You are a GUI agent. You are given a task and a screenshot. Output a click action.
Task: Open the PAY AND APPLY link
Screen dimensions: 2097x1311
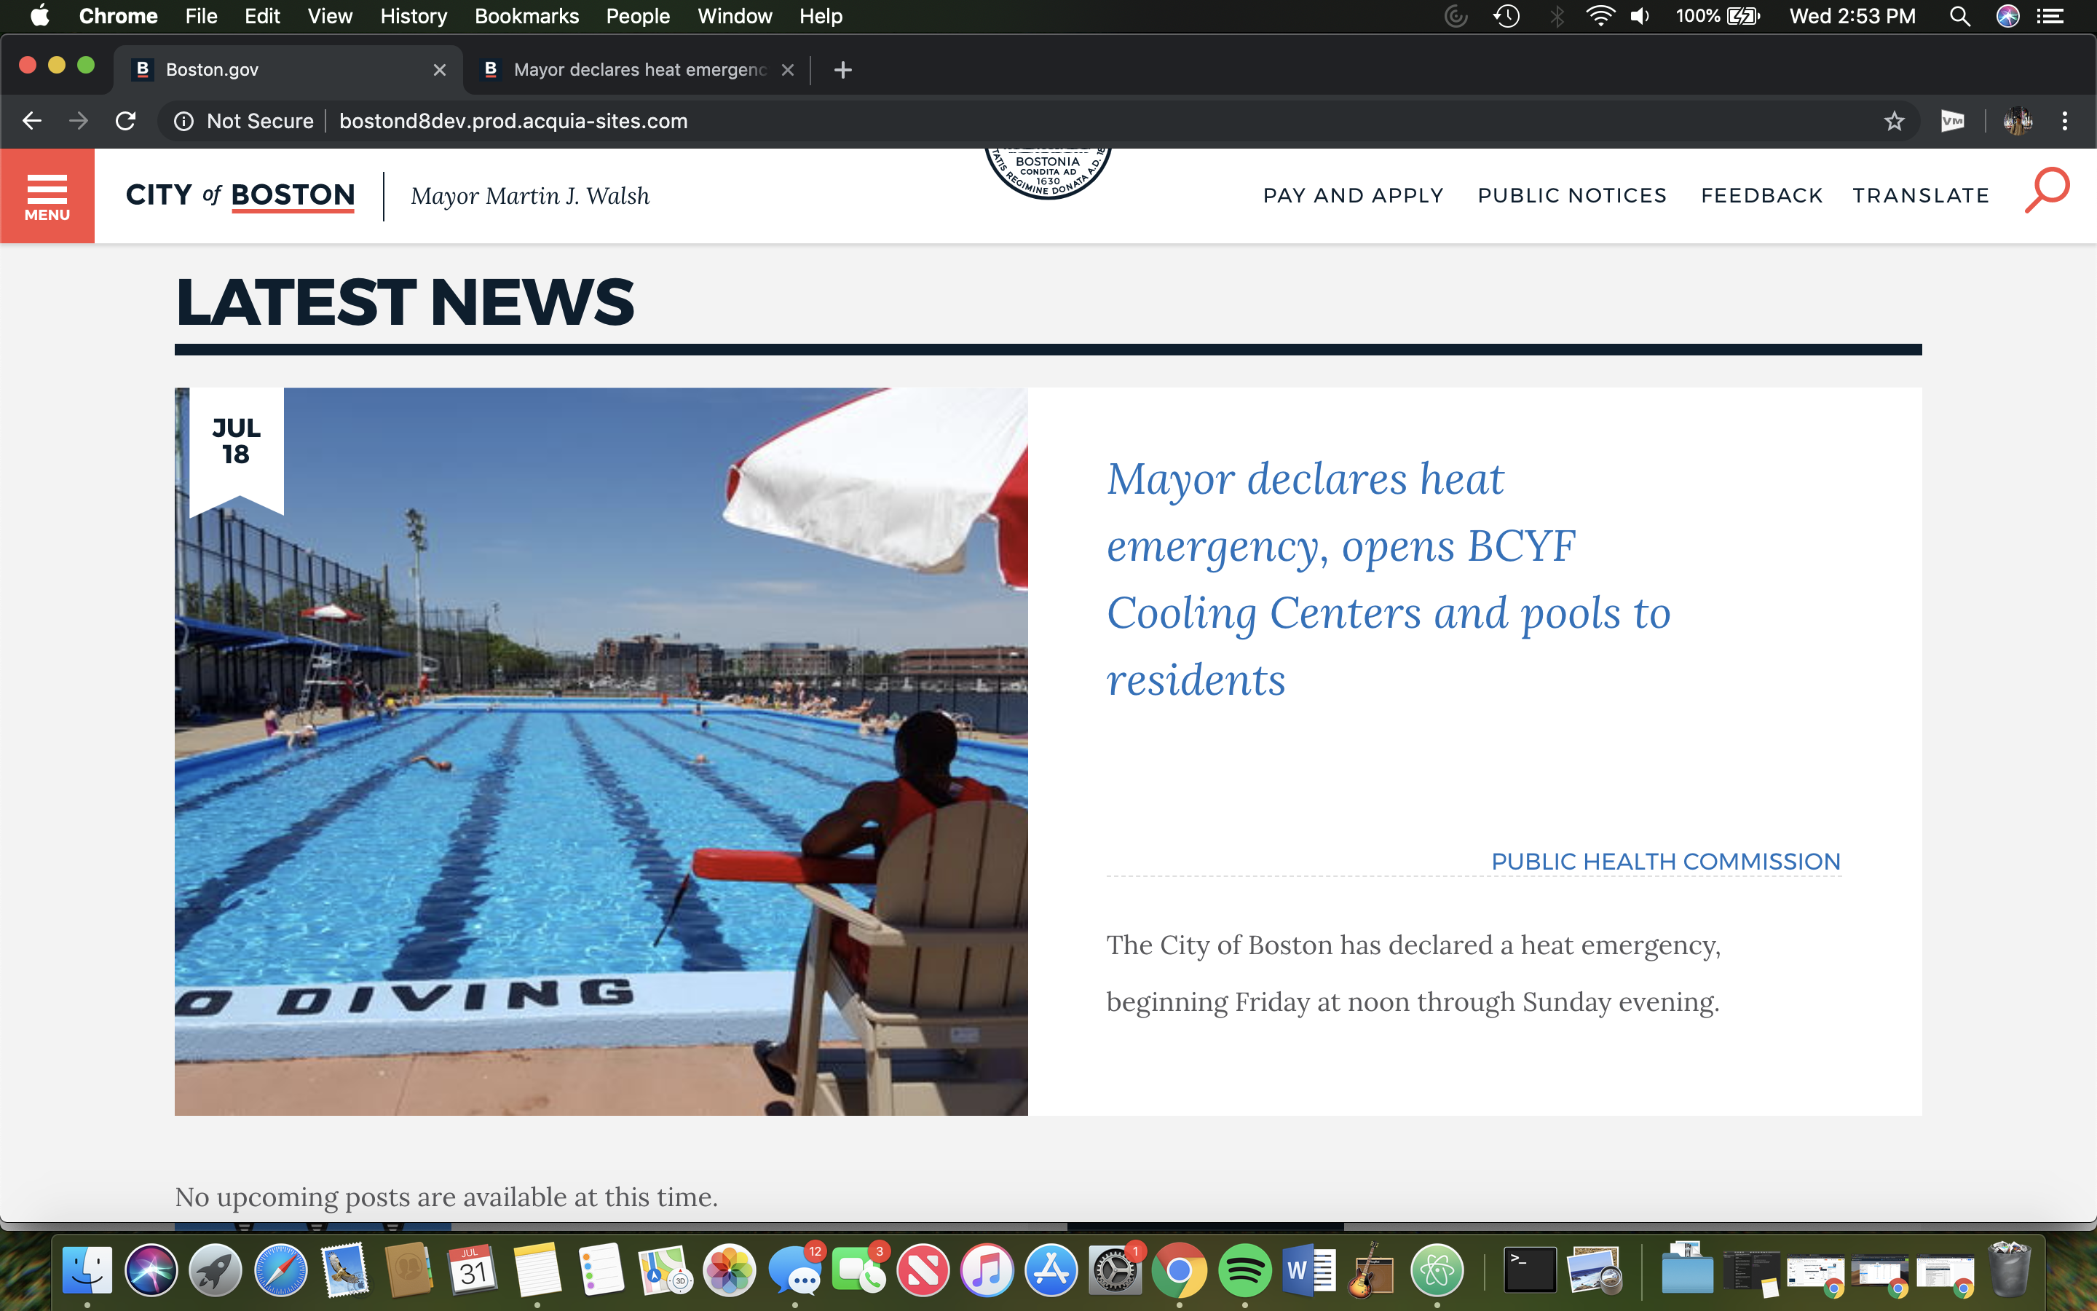pos(1353,196)
